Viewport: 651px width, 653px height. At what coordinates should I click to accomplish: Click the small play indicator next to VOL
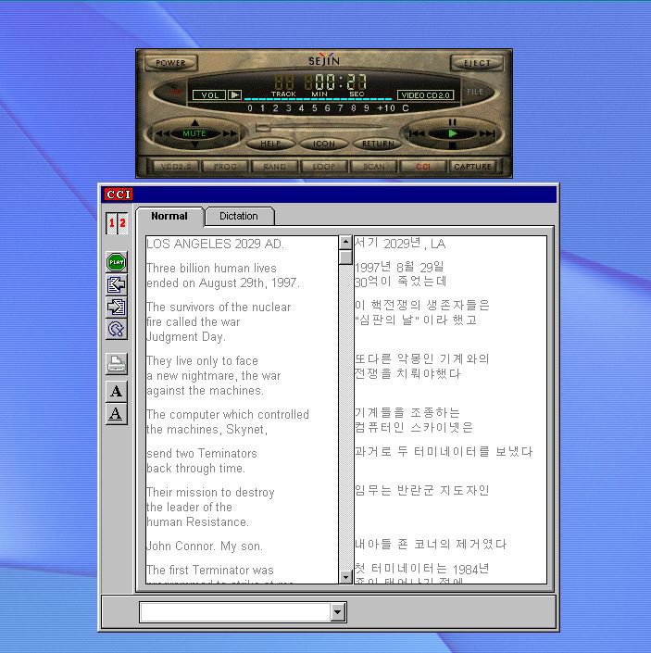[x=235, y=95]
